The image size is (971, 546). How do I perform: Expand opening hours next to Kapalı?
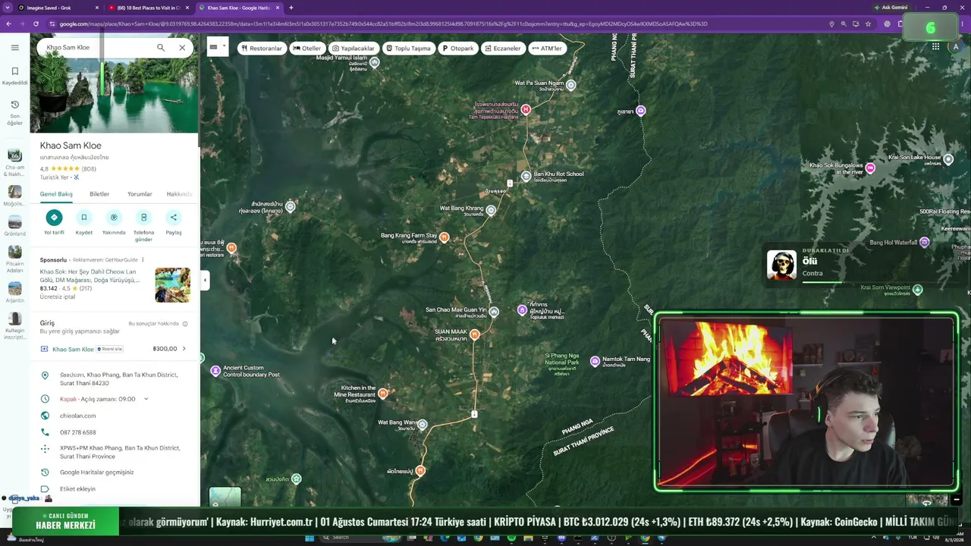(146, 399)
